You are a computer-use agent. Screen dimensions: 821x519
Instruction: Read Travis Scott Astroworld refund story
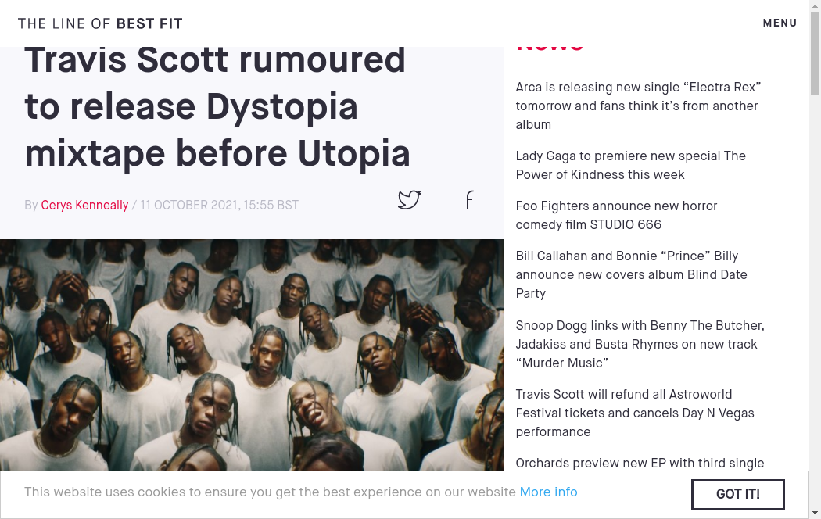pos(635,413)
